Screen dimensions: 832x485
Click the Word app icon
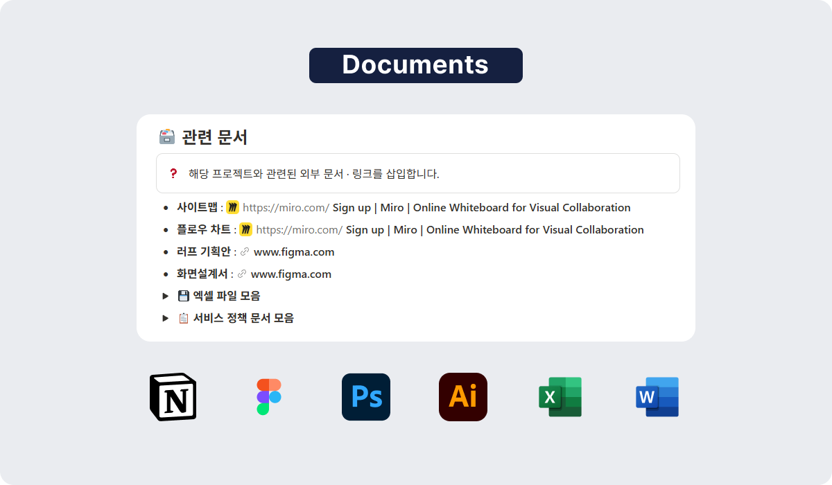tap(657, 397)
